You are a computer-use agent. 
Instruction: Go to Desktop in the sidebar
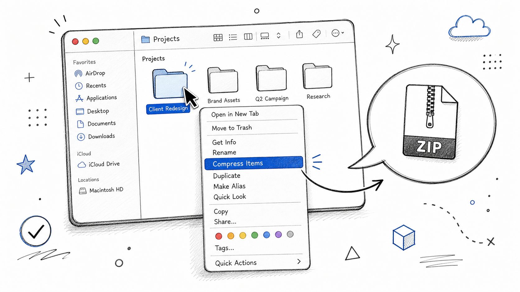(x=92, y=111)
